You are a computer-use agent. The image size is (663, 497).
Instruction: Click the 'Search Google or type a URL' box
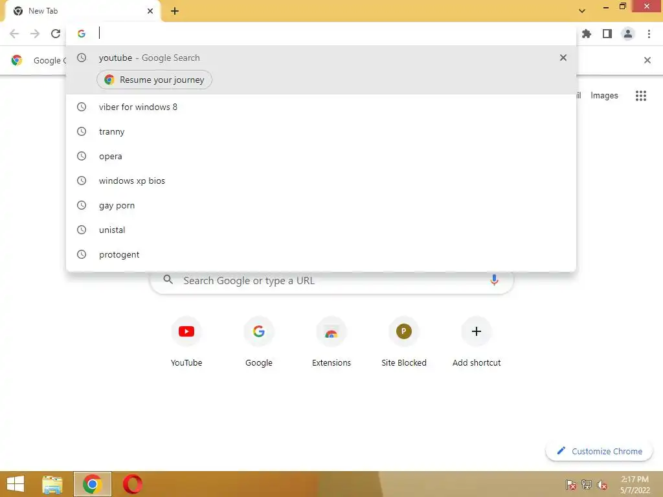[331, 280]
